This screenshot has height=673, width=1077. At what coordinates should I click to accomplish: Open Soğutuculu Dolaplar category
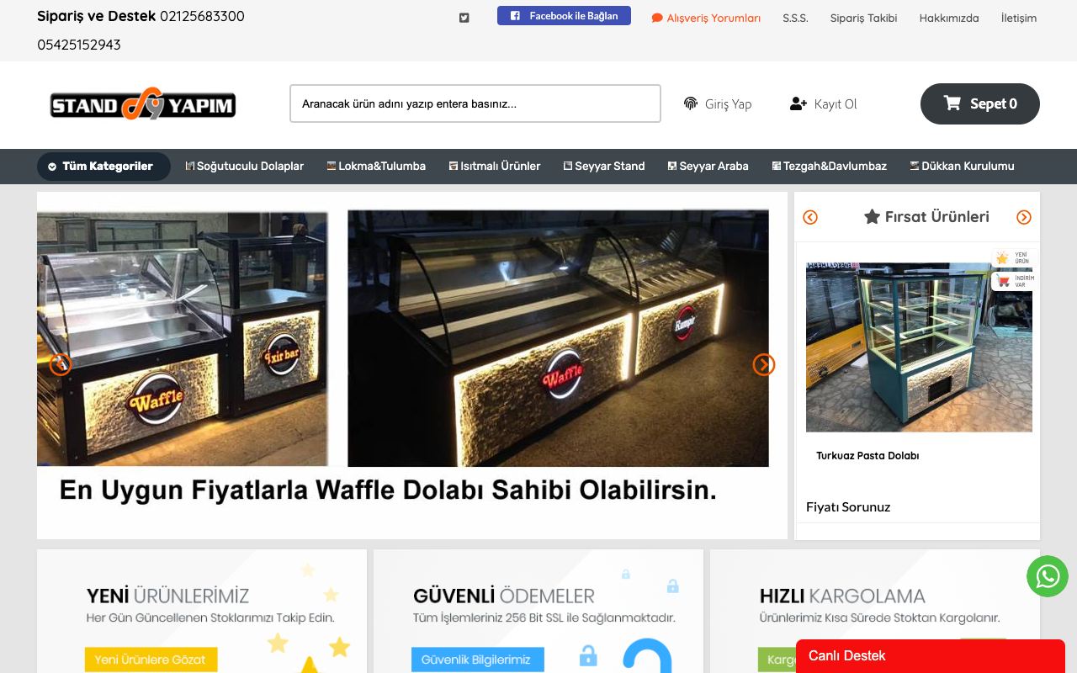244,167
